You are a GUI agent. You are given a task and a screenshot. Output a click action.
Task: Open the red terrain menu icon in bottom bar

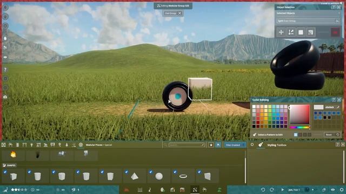click(x=127, y=190)
